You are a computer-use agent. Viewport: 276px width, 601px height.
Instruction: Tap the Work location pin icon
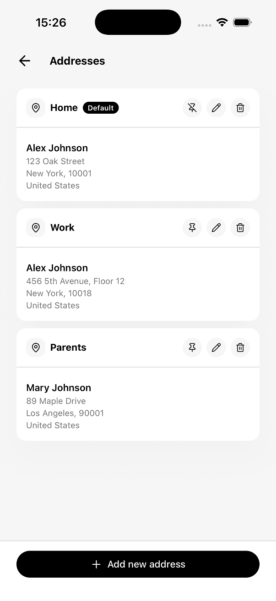coord(36,228)
